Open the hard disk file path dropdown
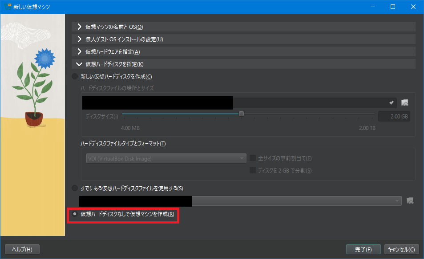 tap(391, 103)
